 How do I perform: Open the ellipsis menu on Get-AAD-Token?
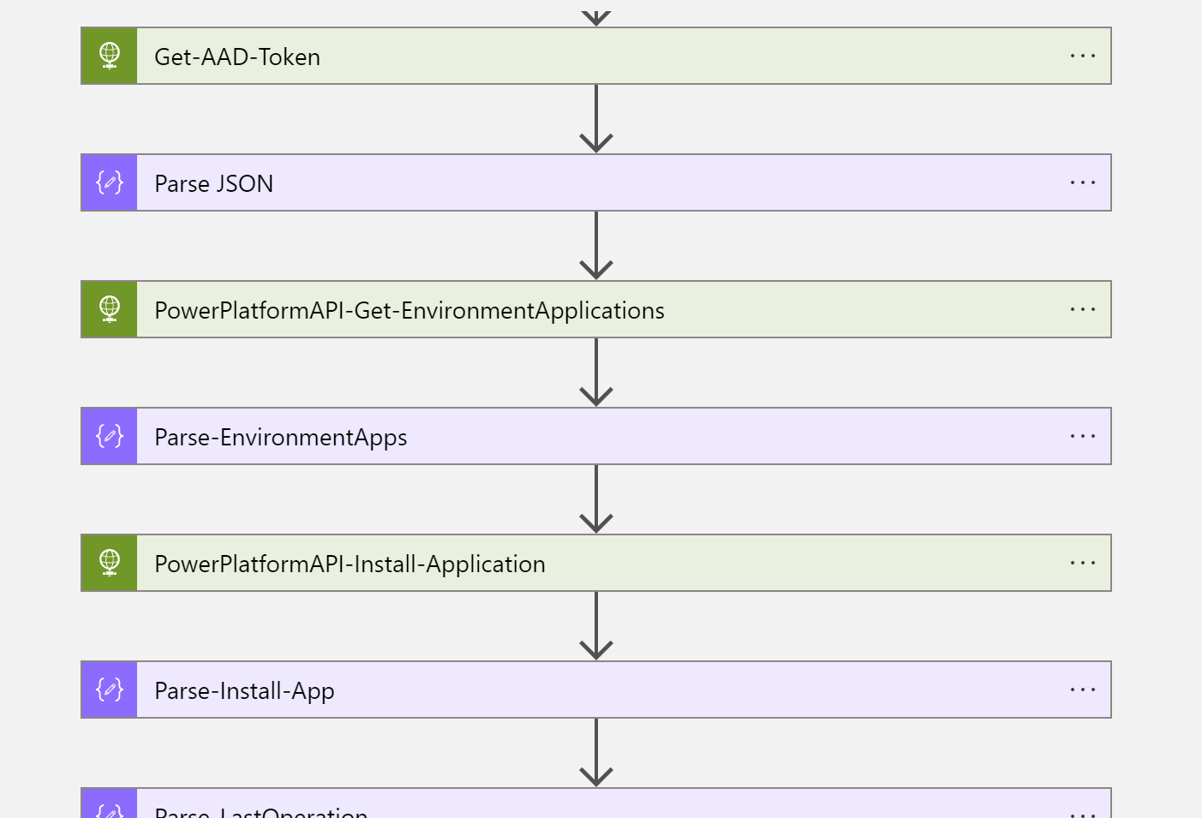pos(1083,55)
